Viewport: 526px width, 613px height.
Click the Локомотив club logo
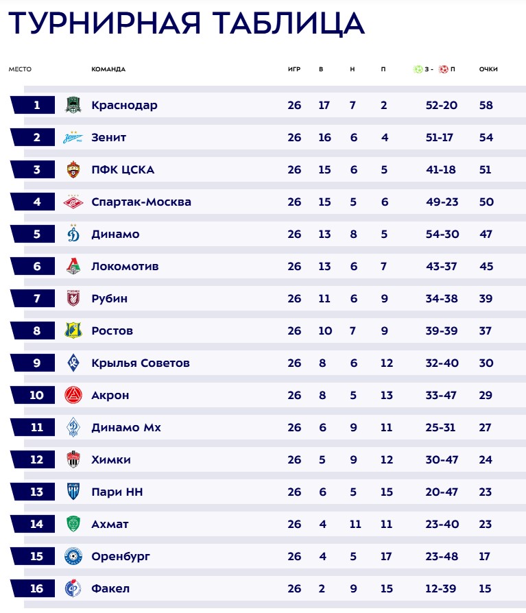click(x=73, y=266)
